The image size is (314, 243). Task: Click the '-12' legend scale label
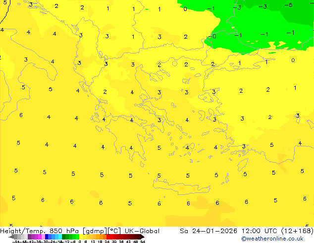click(x=66, y=242)
